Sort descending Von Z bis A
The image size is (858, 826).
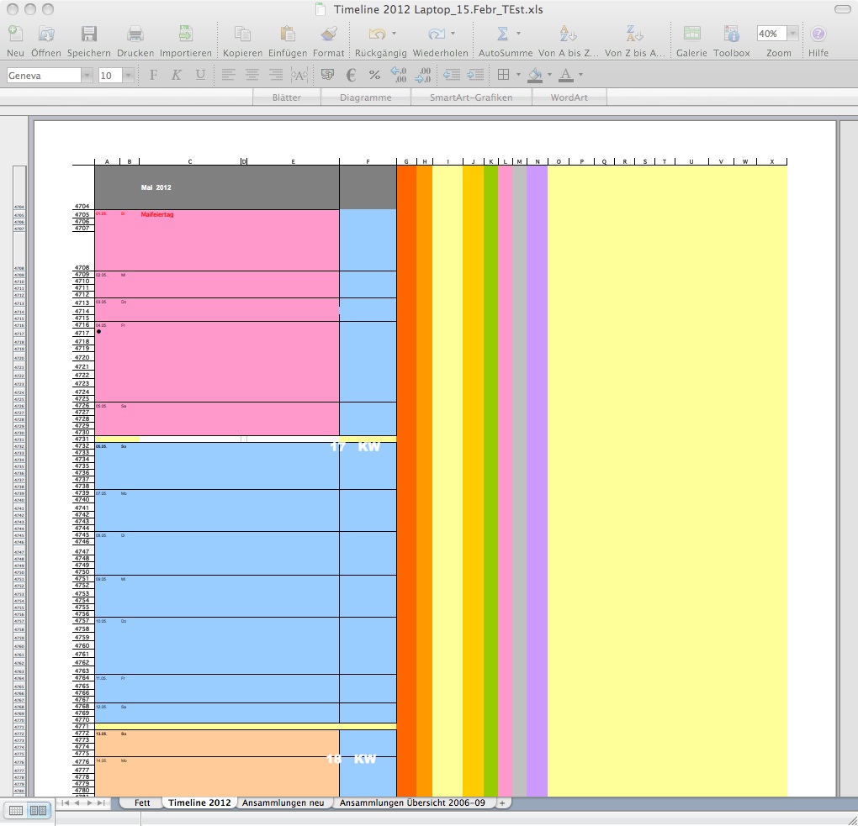(634, 34)
